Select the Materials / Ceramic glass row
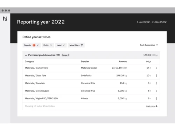The height and width of the screenshot is (131, 175). tap(91, 91)
